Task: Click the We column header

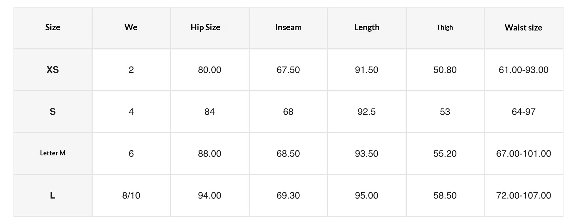Action: pos(131,28)
